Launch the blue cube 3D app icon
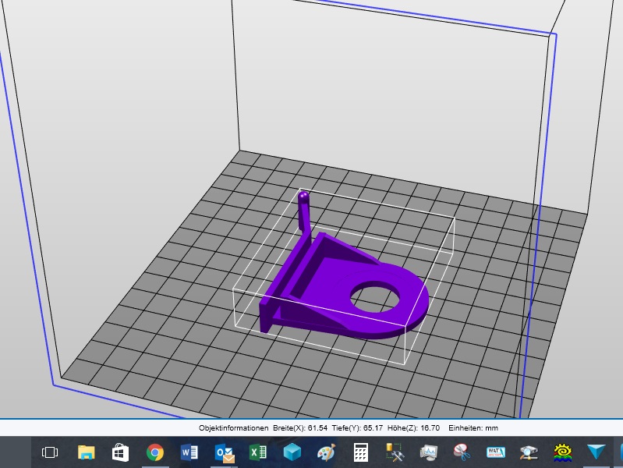Screen dimensions: 623x468 point(292,452)
